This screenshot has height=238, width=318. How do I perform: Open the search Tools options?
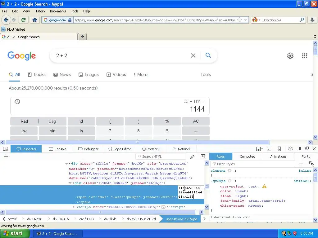point(206,74)
